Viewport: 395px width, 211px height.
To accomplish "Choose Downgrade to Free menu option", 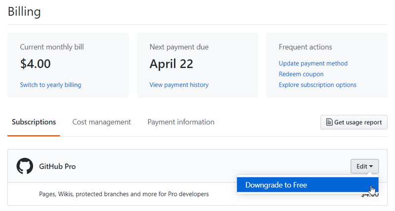I will [x=308, y=185].
